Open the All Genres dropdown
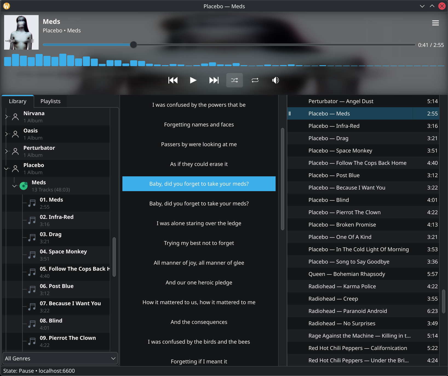This screenshot has width=448, height=376. (x=60, y=358)
